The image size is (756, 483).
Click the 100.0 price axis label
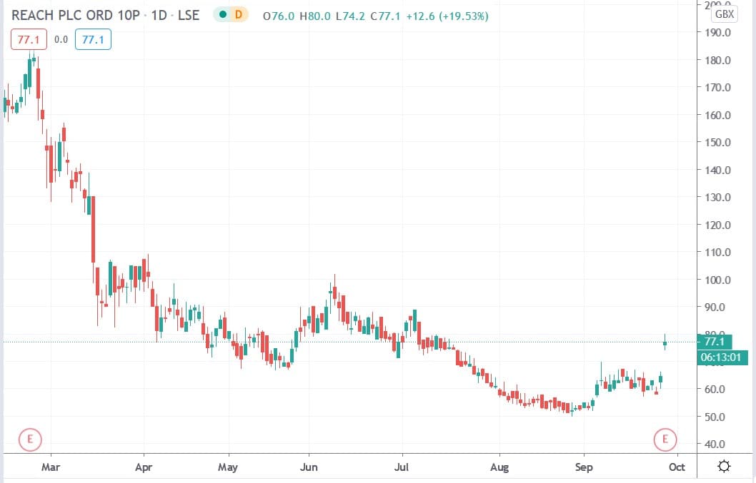tap(717, 280)
